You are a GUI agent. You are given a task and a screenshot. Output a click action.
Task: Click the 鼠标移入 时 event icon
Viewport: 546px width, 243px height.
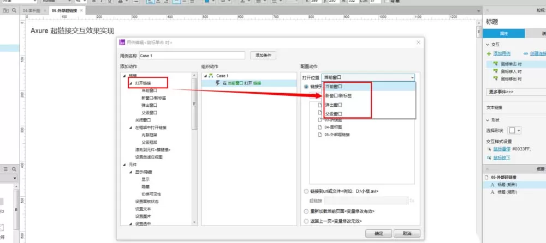click(x=496, y=71)
